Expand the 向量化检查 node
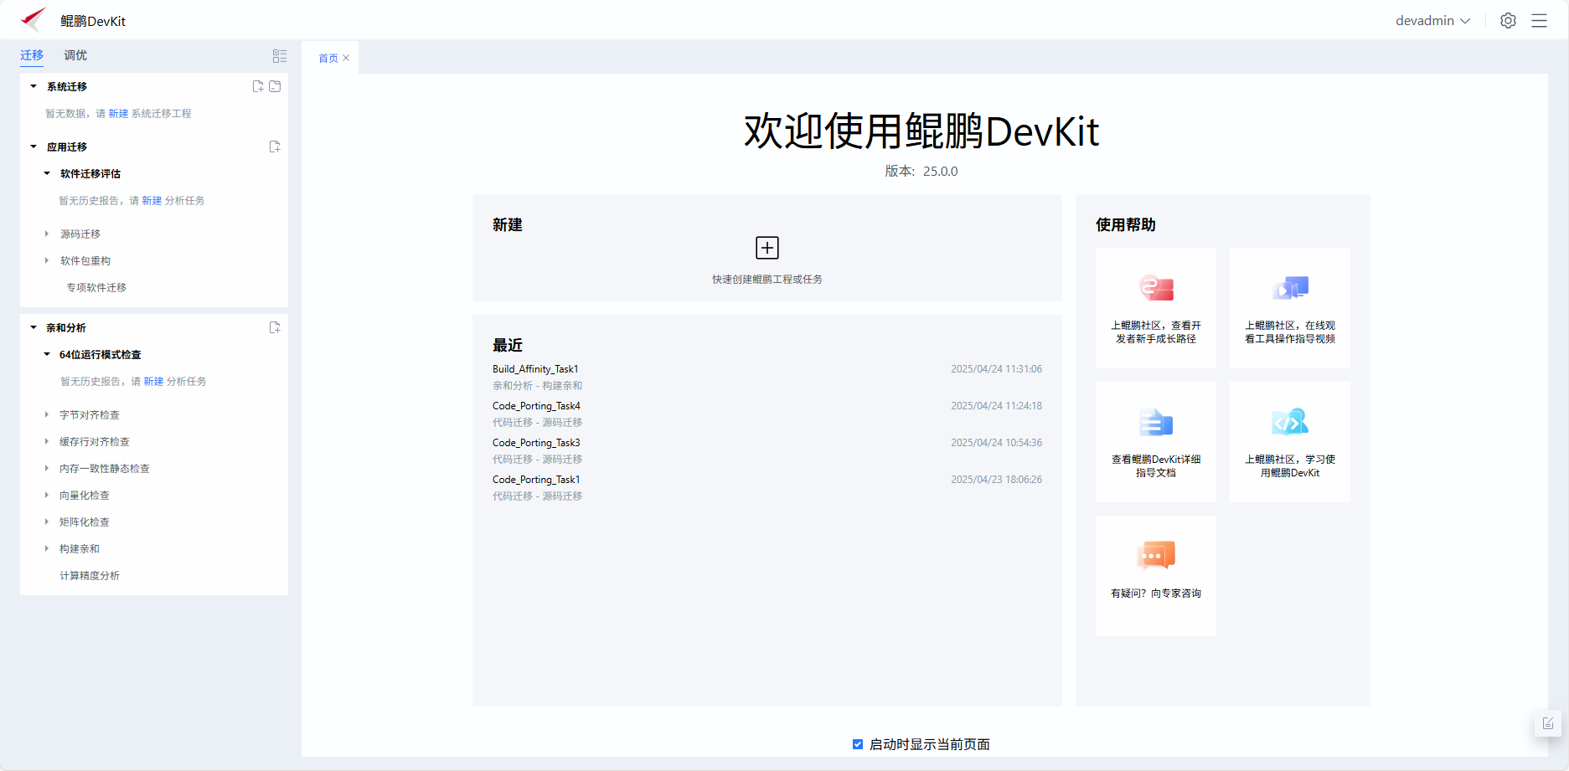This screenshot has width=1569, height=771. tap(47, 495)
